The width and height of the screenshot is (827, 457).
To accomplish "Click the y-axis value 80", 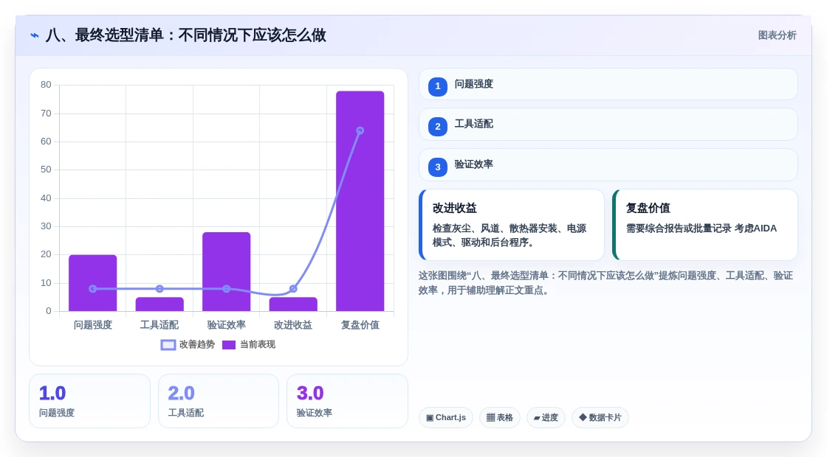I will 46,85.
